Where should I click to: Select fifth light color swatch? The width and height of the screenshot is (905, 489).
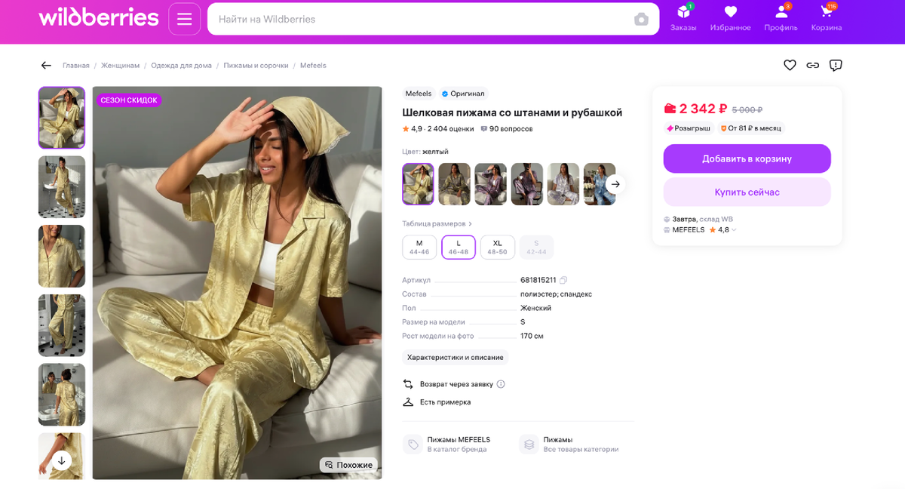[x=563, y=184]
